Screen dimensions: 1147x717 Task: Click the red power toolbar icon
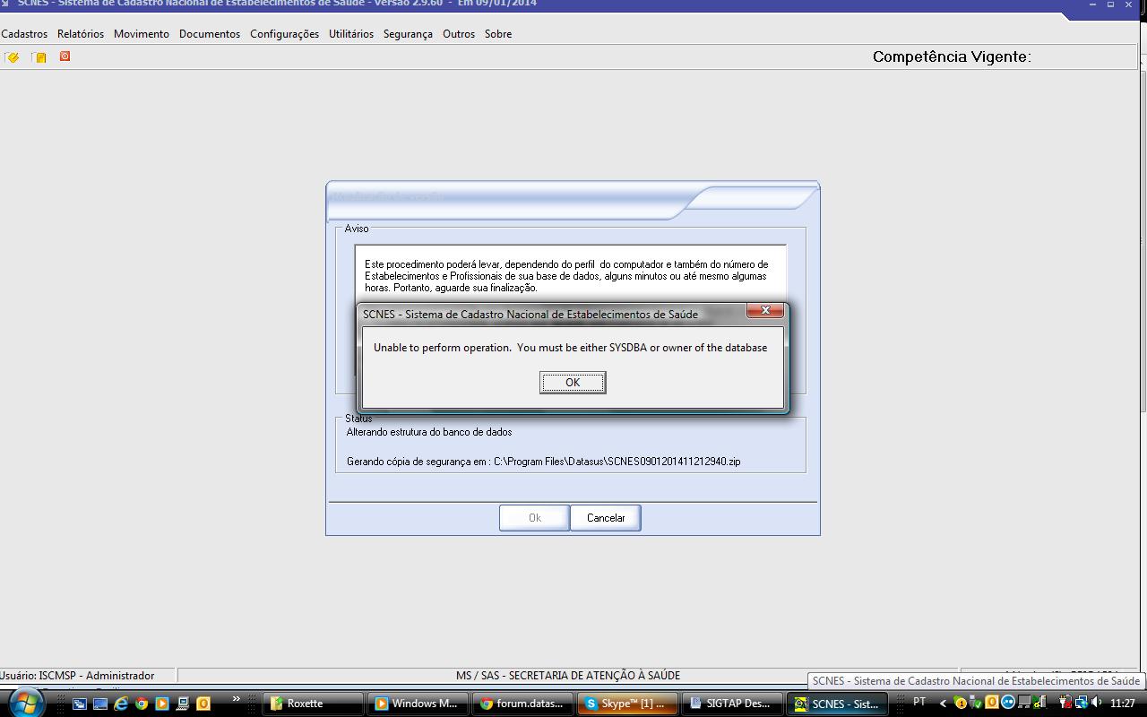(x=65, y=56)
